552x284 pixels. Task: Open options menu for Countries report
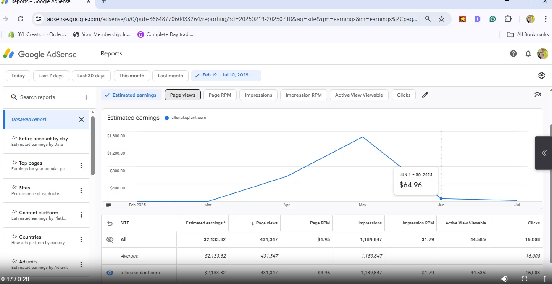point(81,240)
